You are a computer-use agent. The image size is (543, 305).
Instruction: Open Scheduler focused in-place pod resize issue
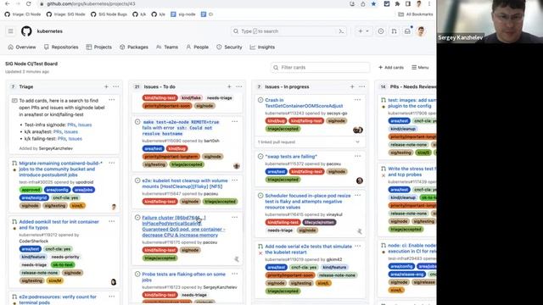tap(307, 202)
